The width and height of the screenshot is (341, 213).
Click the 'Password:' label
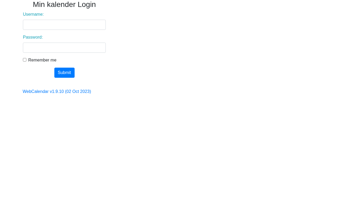[33, 37]
